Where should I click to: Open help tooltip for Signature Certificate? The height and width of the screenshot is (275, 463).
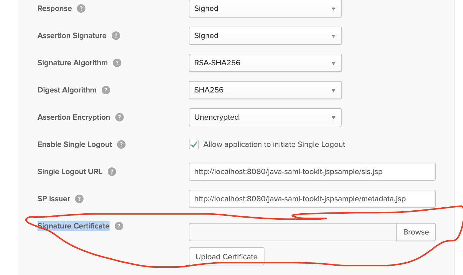(119, 226)
